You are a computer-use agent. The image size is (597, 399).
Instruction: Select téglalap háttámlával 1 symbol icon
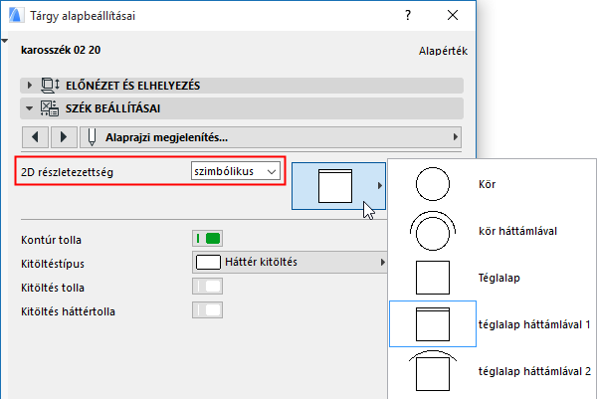point(433,324)
